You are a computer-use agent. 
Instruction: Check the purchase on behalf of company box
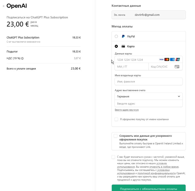[116, 119]
